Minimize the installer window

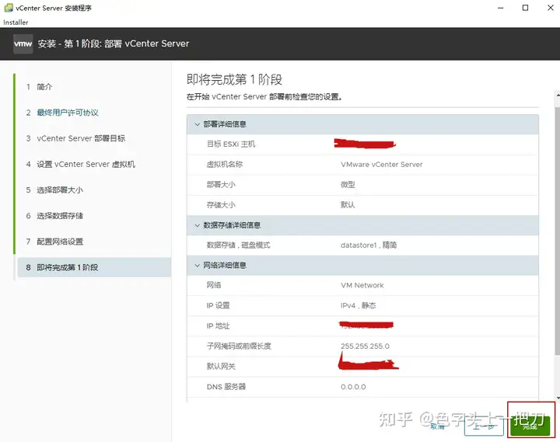pyautogui.click(x=501, y=8)
